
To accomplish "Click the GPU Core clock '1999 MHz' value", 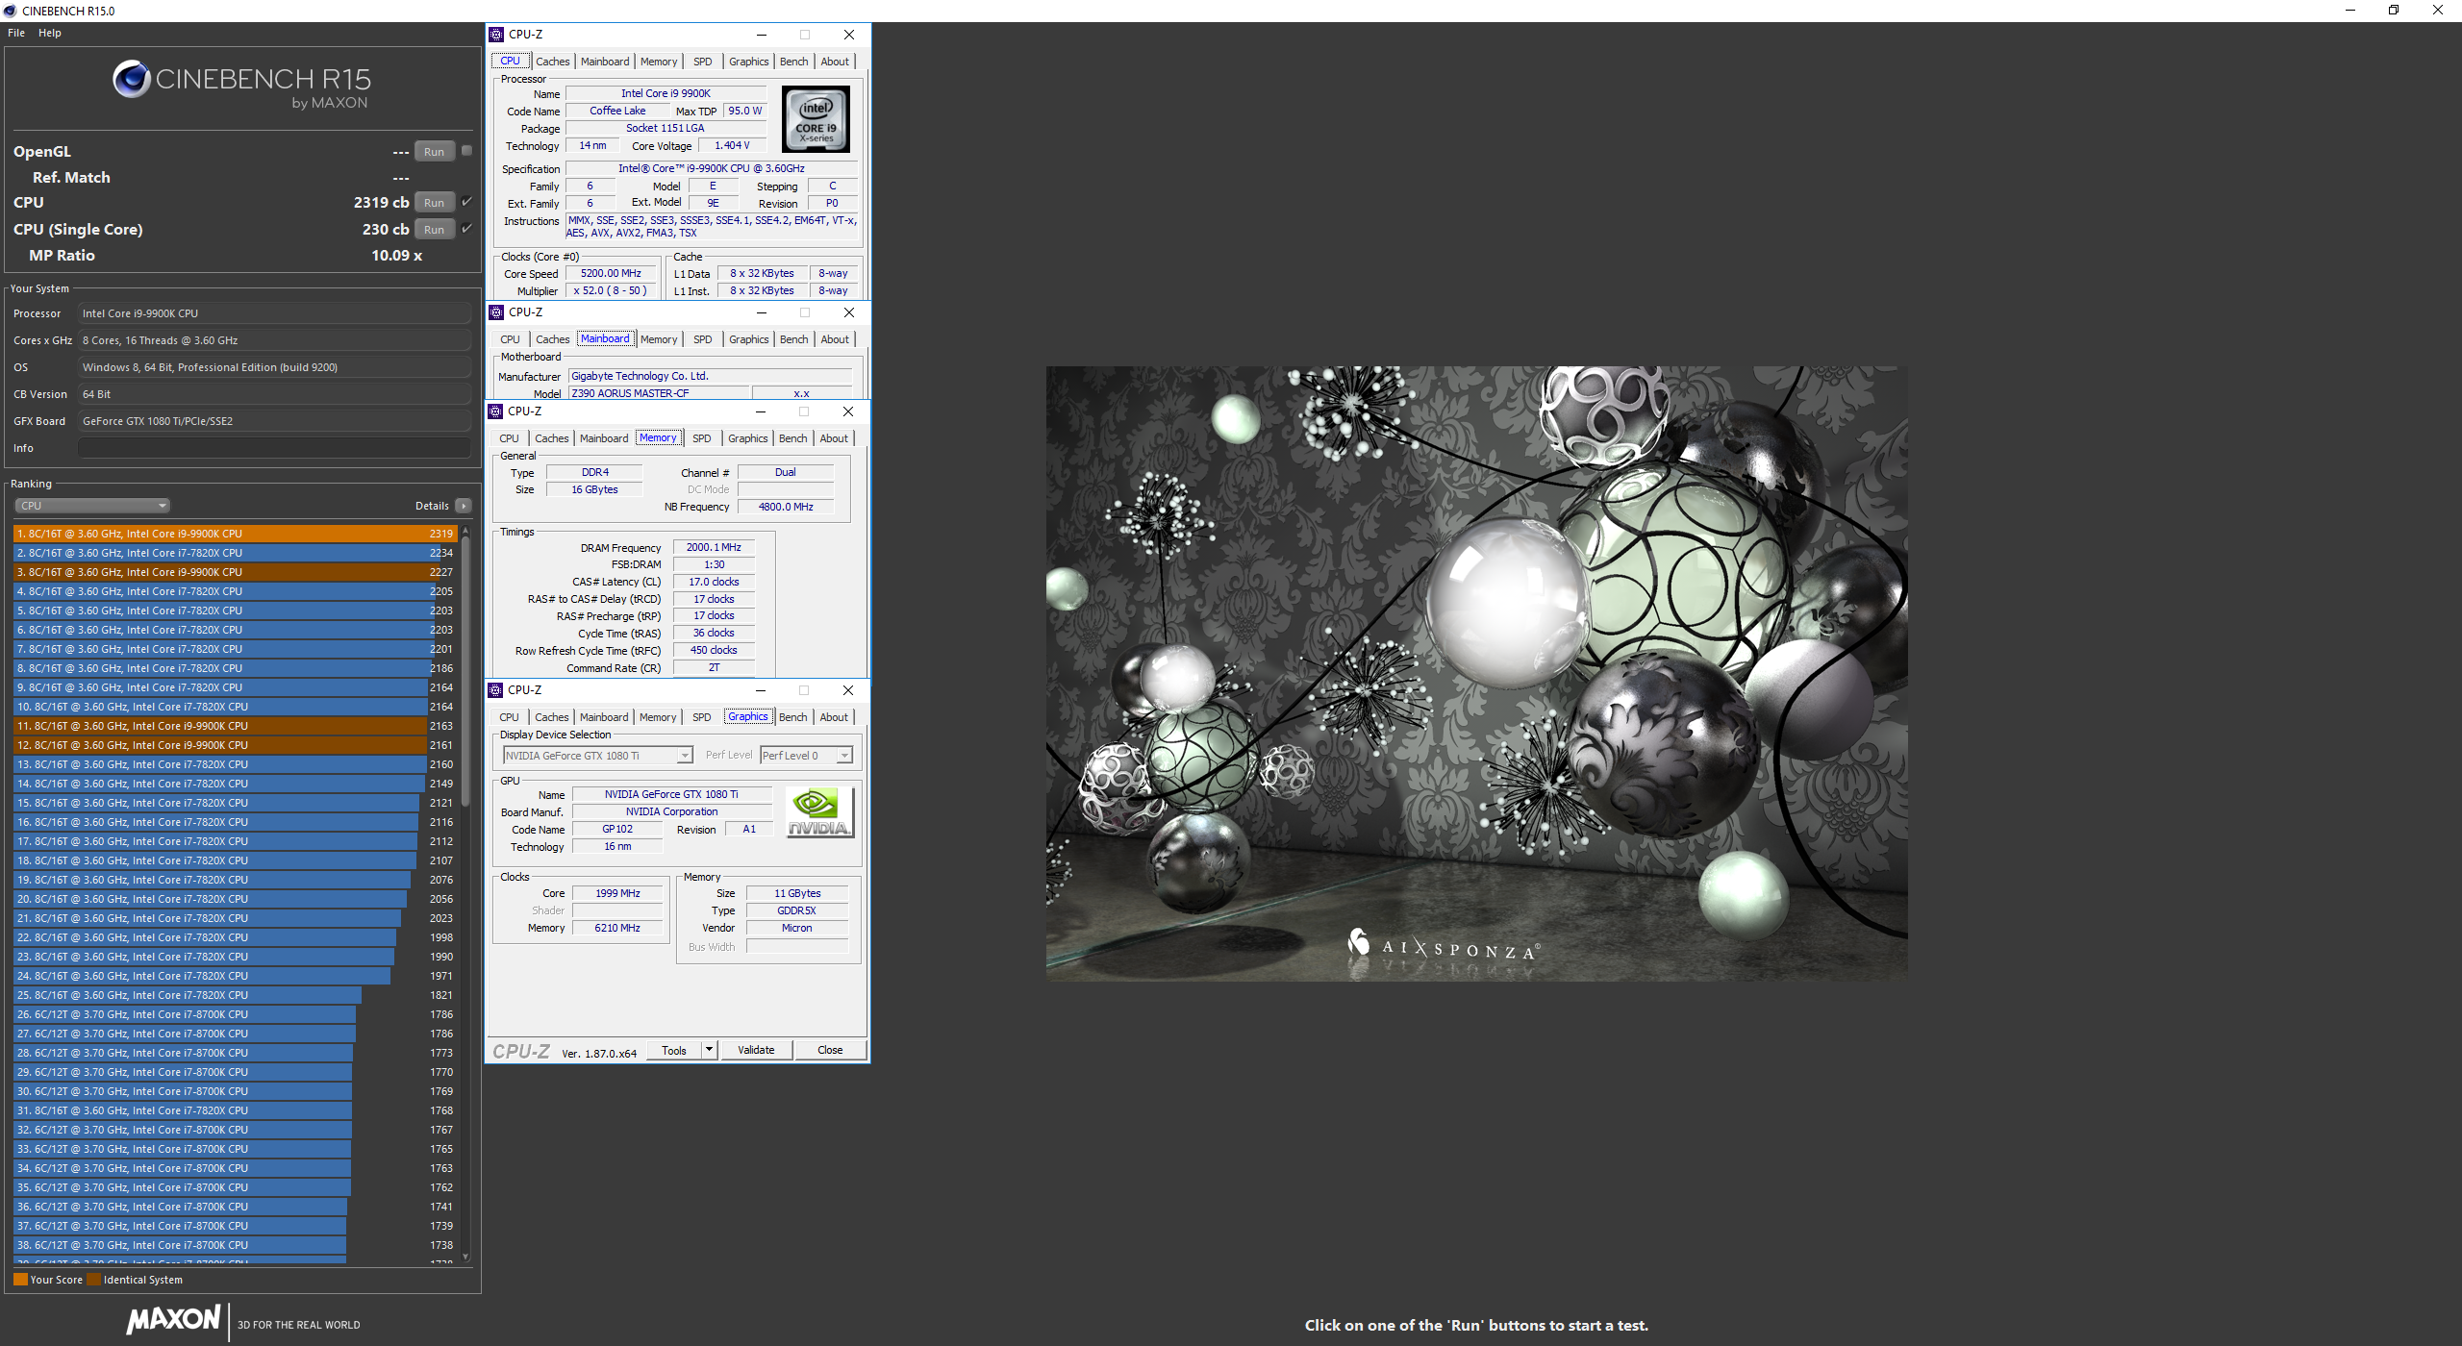I will pos(617,894).
